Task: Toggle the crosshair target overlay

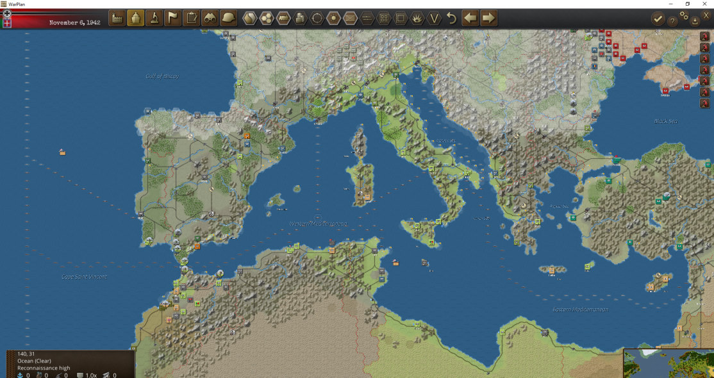Action: pyautogui.click(x=317, y=19)
